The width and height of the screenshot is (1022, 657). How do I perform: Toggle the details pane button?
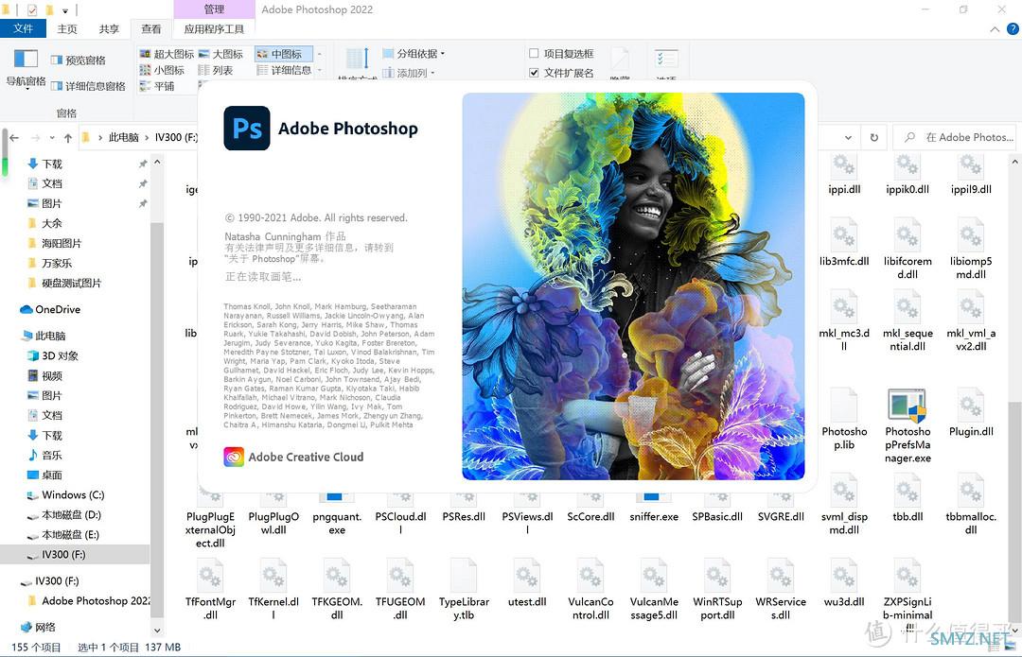[x=88, y=86]
